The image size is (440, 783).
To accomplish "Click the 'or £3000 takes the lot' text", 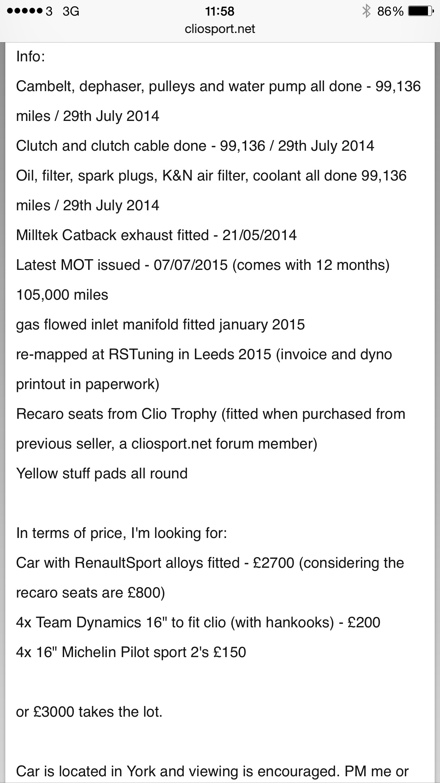I will [89, 712].
